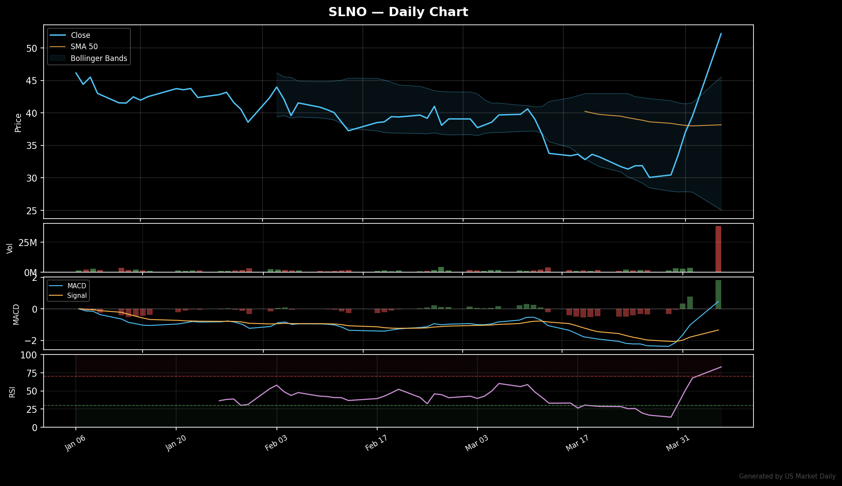Click the RSI oversold green dashed threshold line
The image size is (842, 486).
coord(392,405)
